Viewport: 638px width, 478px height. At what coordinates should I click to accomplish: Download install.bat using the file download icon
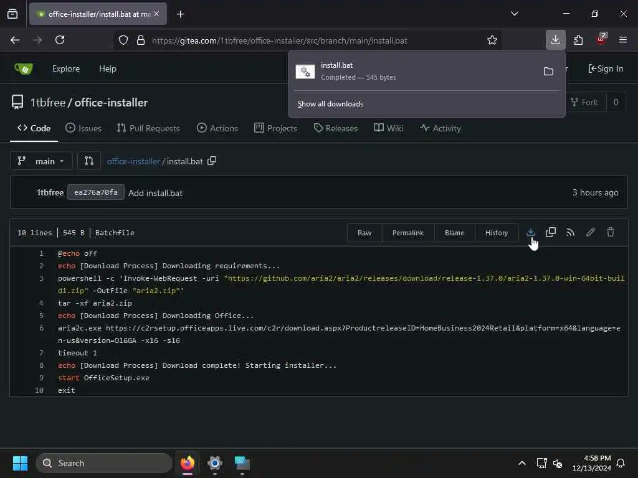(x=531, y=233)
